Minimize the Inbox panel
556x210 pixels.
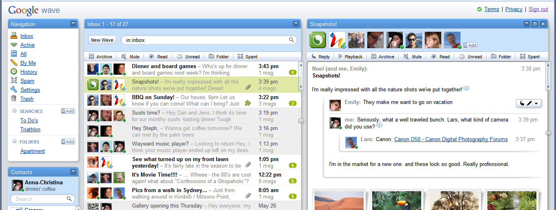pos(296,24)
